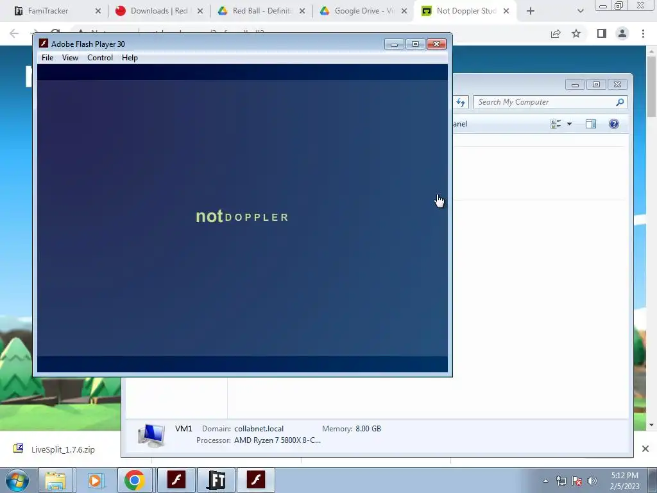Close the Adobe Flash Player window
This screenshot has height=493, width=657.
click(436, 44)
